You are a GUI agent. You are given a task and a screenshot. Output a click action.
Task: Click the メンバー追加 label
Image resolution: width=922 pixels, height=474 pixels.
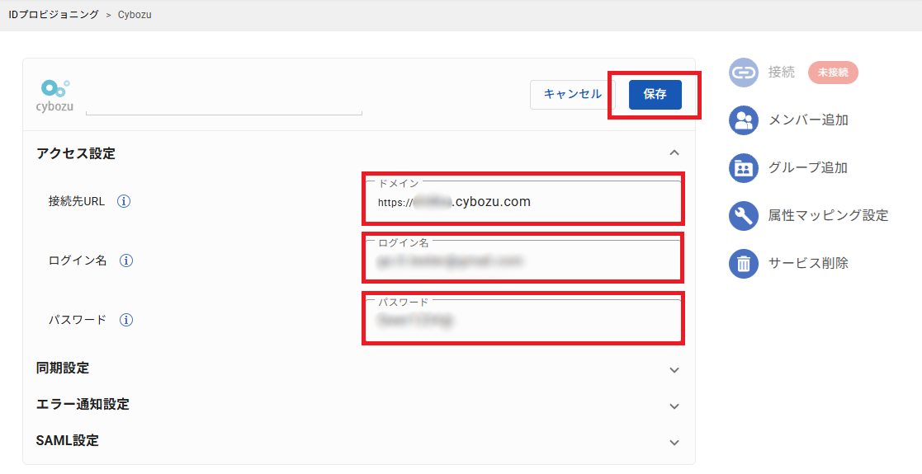click(x=808, y=120)
